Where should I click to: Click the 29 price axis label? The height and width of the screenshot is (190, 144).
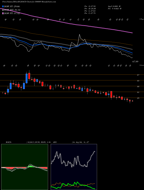coord(138,98)
